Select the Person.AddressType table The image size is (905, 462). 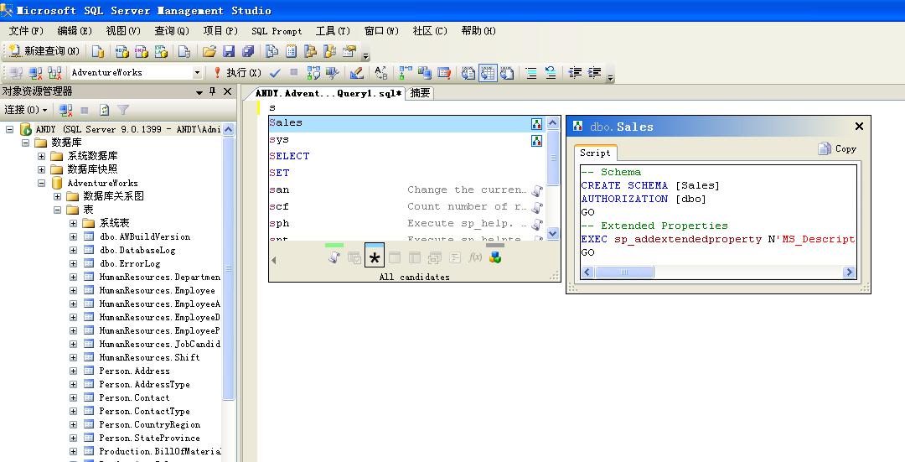(x=144, y=385)
